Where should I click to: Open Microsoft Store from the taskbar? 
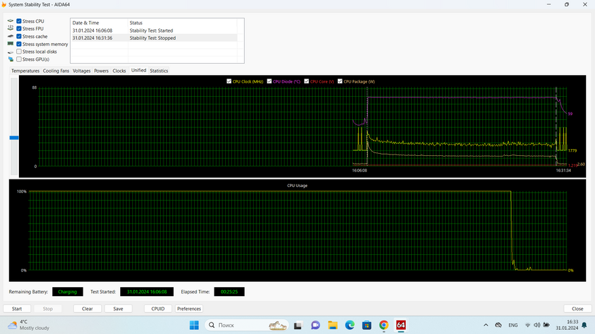[x=367, y=325]
